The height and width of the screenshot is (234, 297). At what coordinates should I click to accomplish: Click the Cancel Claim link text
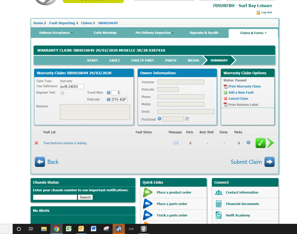pos(238,98)
